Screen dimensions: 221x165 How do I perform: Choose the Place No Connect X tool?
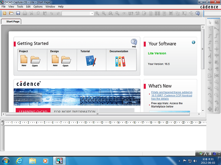coord(217,76)
